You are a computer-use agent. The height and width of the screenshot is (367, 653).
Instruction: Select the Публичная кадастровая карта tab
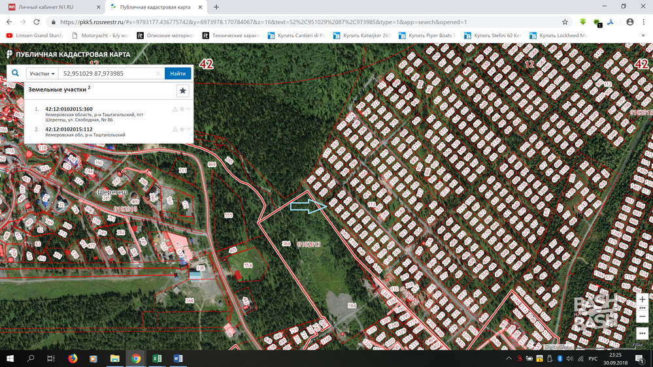[154, 7]
